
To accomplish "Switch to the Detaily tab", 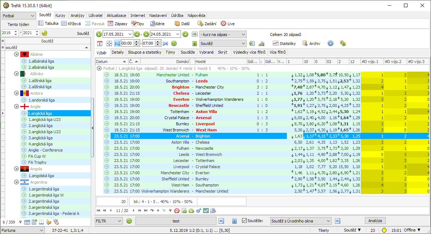I will [x=118, y=52].
